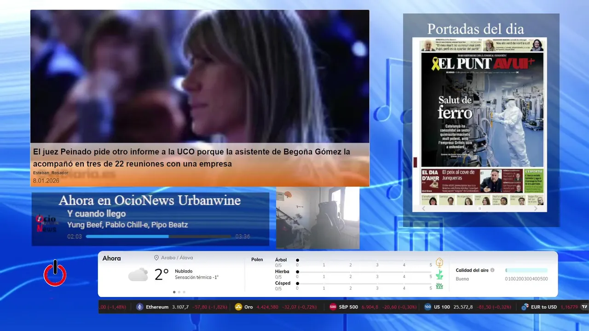This screenshot has width=589, height=331.
Task: Click the news date 8.01.2026
Action: [46, 181]
